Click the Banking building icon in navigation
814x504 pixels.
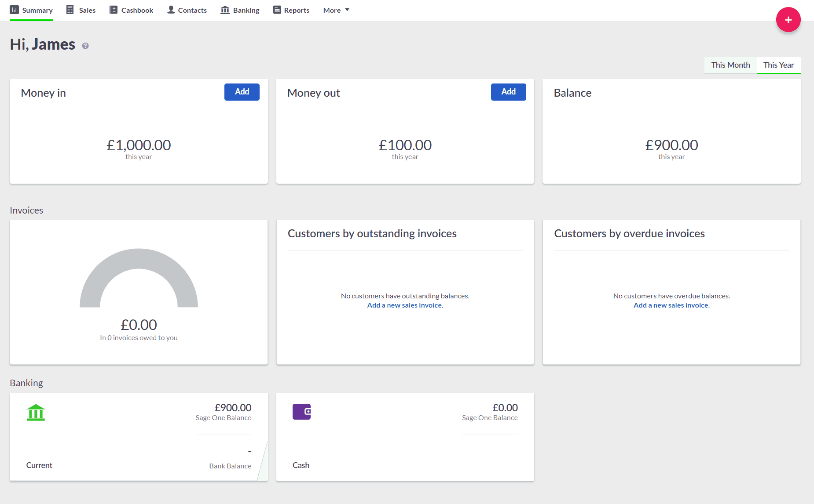225,10
